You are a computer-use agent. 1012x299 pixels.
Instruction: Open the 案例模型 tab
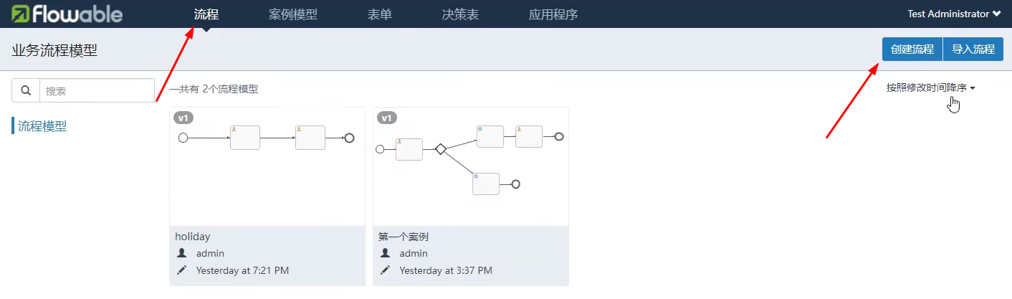292,14
